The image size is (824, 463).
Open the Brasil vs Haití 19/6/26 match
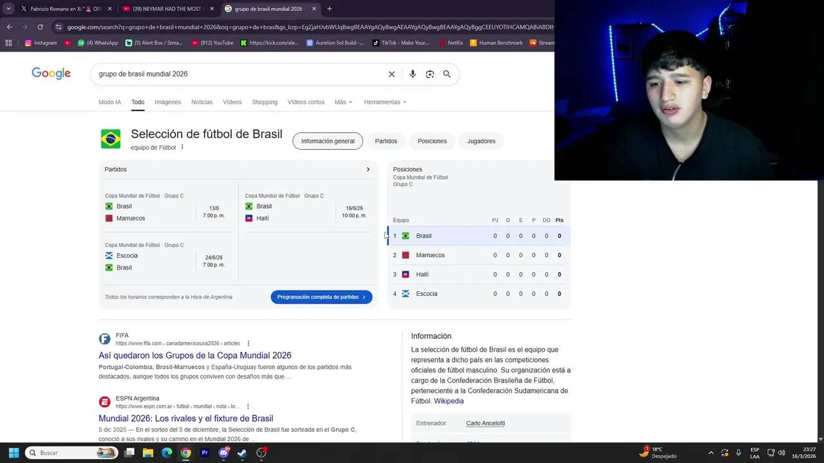tap(306, 208)
